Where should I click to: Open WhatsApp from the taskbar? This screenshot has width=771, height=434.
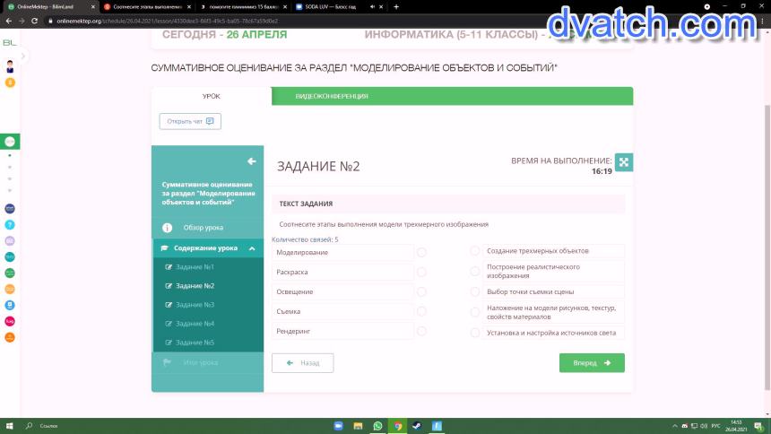pyautogui.click(x=377, y=426)
